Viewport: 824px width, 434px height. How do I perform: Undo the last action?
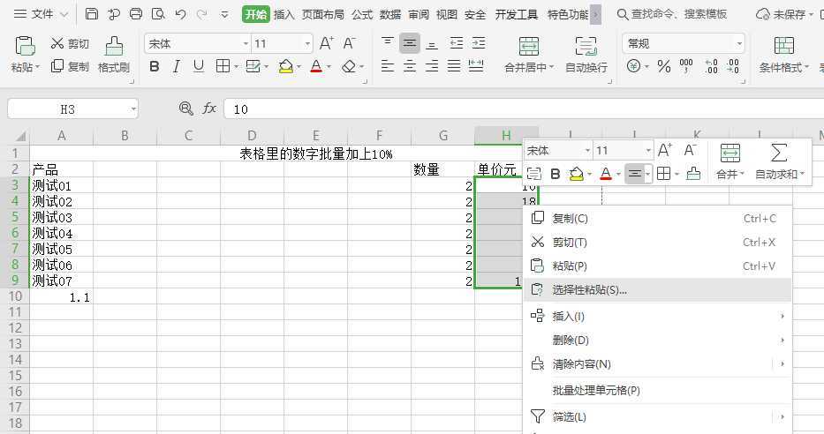(x=180, y=14)
